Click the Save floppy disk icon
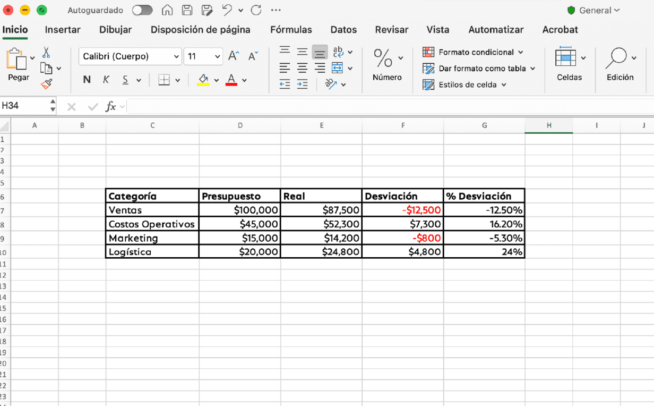Viewport: 654px width, 406px height. 187,10
